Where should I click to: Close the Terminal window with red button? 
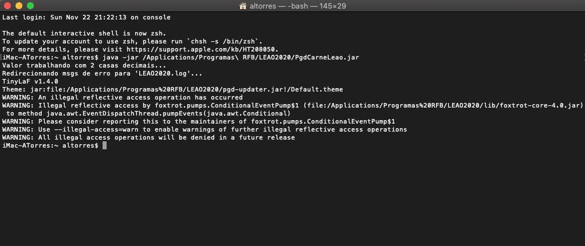[x=7, y=6]
